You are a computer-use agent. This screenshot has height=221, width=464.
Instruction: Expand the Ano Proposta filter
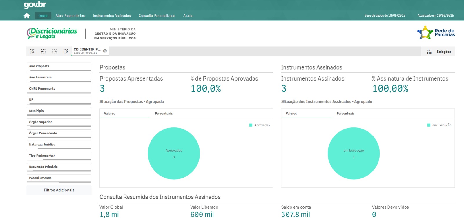point(59,66)
